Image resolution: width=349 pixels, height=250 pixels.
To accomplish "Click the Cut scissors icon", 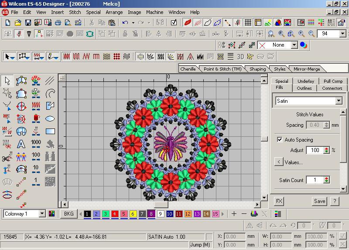I will coord(92,23).
